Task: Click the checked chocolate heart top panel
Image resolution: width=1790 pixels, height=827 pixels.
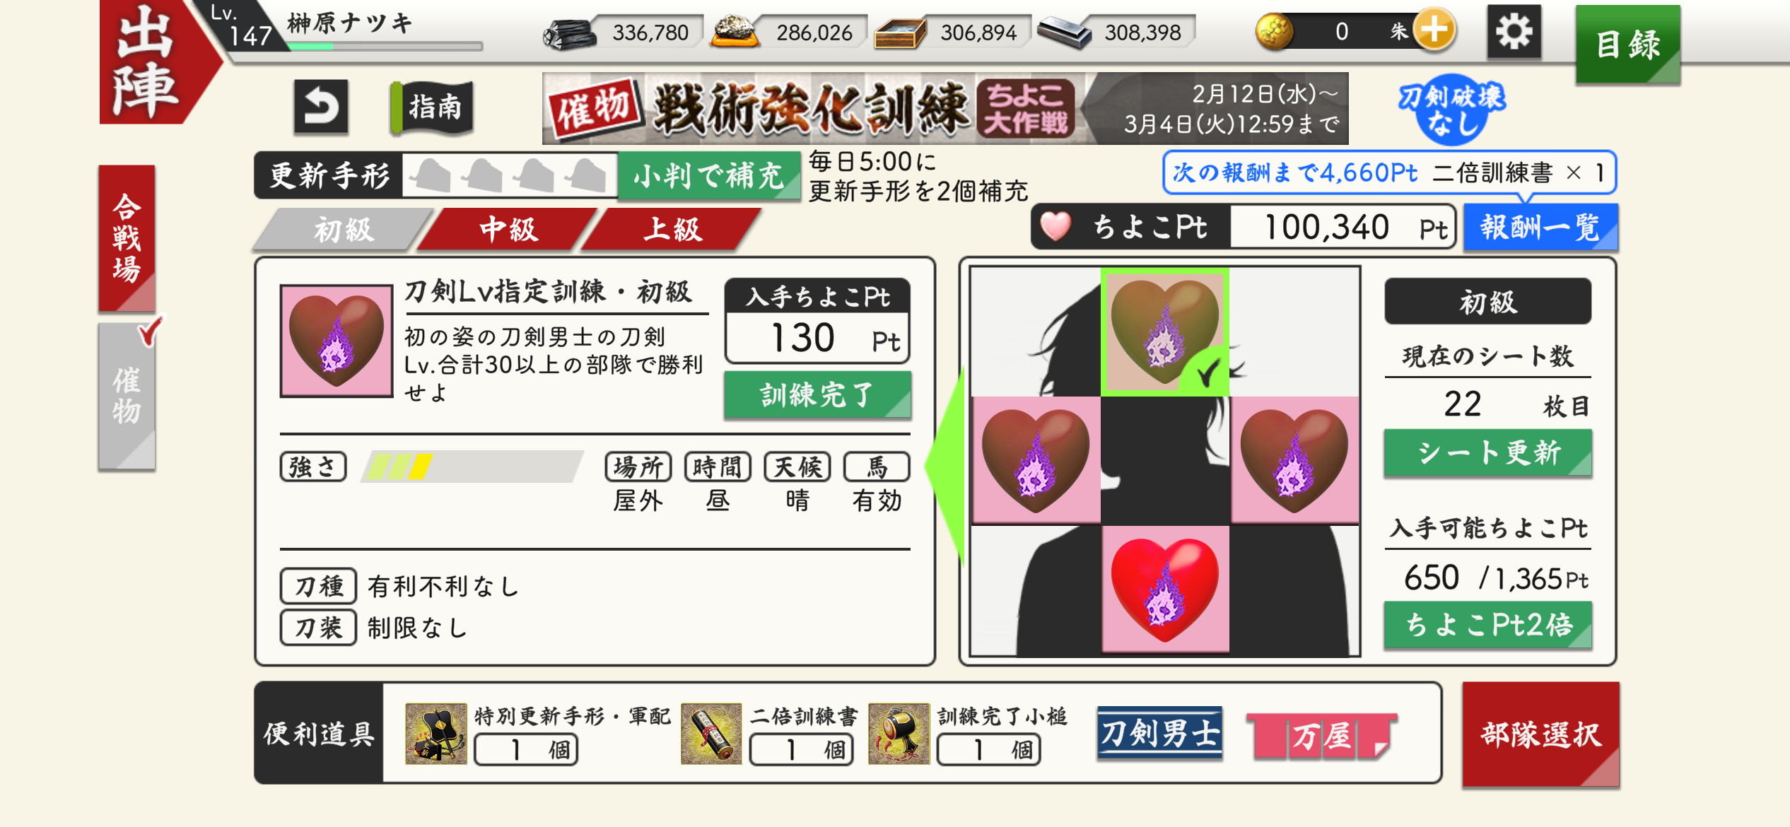Action: [1165, 332]
